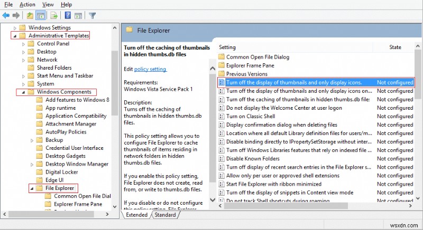Click the Filter funnel toolbar icon
Screen dimensions: 423x230
[93, 16]
